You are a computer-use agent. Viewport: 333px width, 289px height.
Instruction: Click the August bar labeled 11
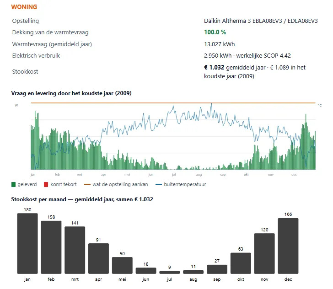(x=193, y=272)
